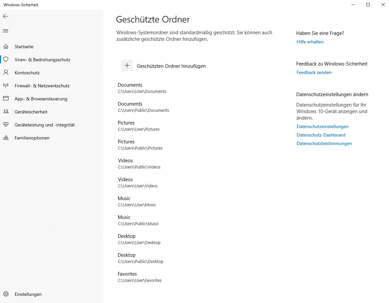The image size is (389, 303).
Task: Click the Haben Sie eine Frage? heading
Action: pos(320,33)
